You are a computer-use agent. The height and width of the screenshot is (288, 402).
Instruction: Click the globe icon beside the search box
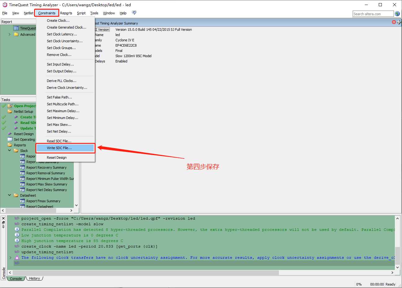pyautogui.click(x=397, y=14)
